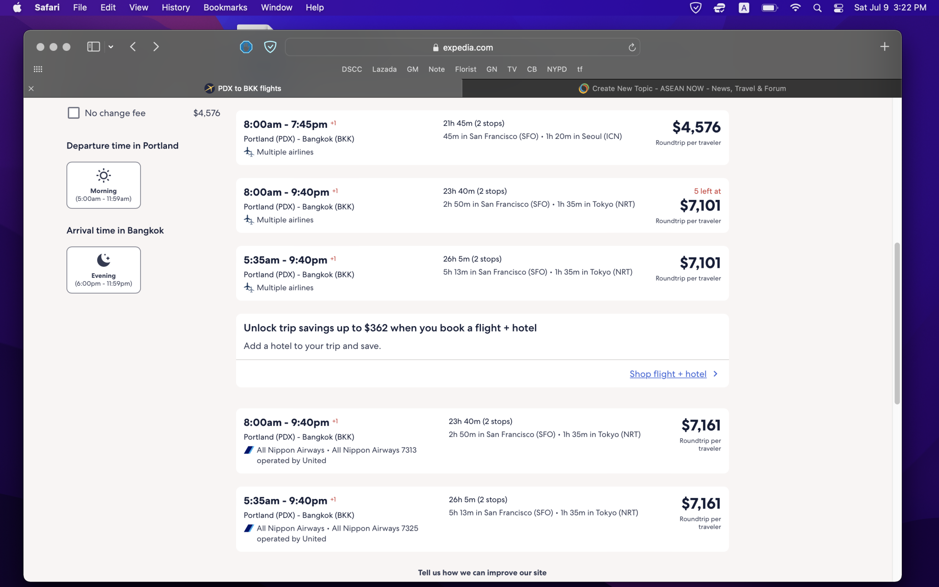
Task: Open the Help menu
Action: (x=315, y=7)
